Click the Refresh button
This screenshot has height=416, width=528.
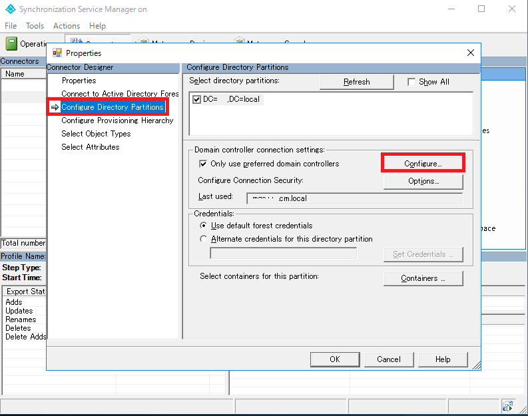click(357, 82)
